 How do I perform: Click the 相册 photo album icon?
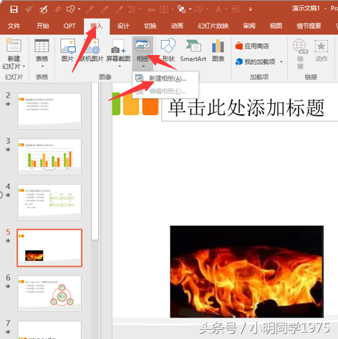point(143,46)
